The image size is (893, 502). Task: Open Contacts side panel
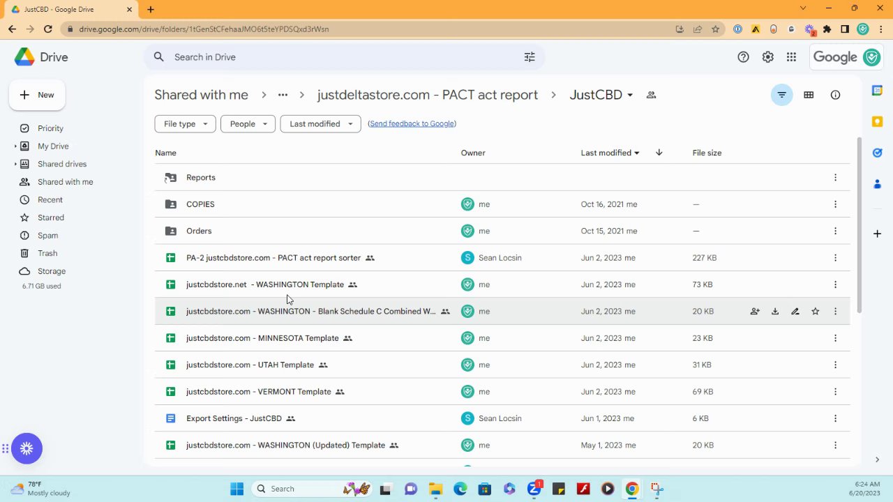877,184
